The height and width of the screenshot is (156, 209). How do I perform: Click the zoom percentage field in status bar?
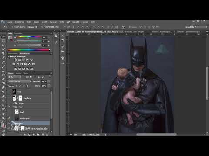[70, 135]
